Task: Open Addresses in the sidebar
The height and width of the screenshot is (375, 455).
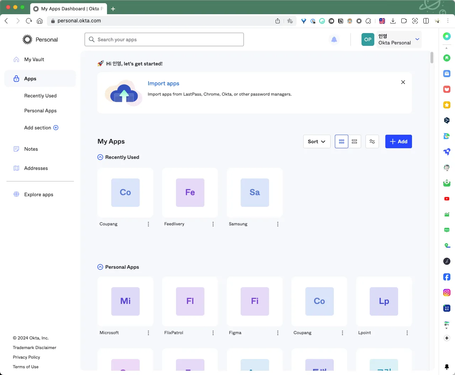Action: tap(36, 168)
